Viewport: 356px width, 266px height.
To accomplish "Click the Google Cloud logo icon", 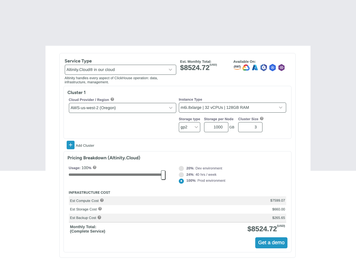I will click(x=246, y=68).
